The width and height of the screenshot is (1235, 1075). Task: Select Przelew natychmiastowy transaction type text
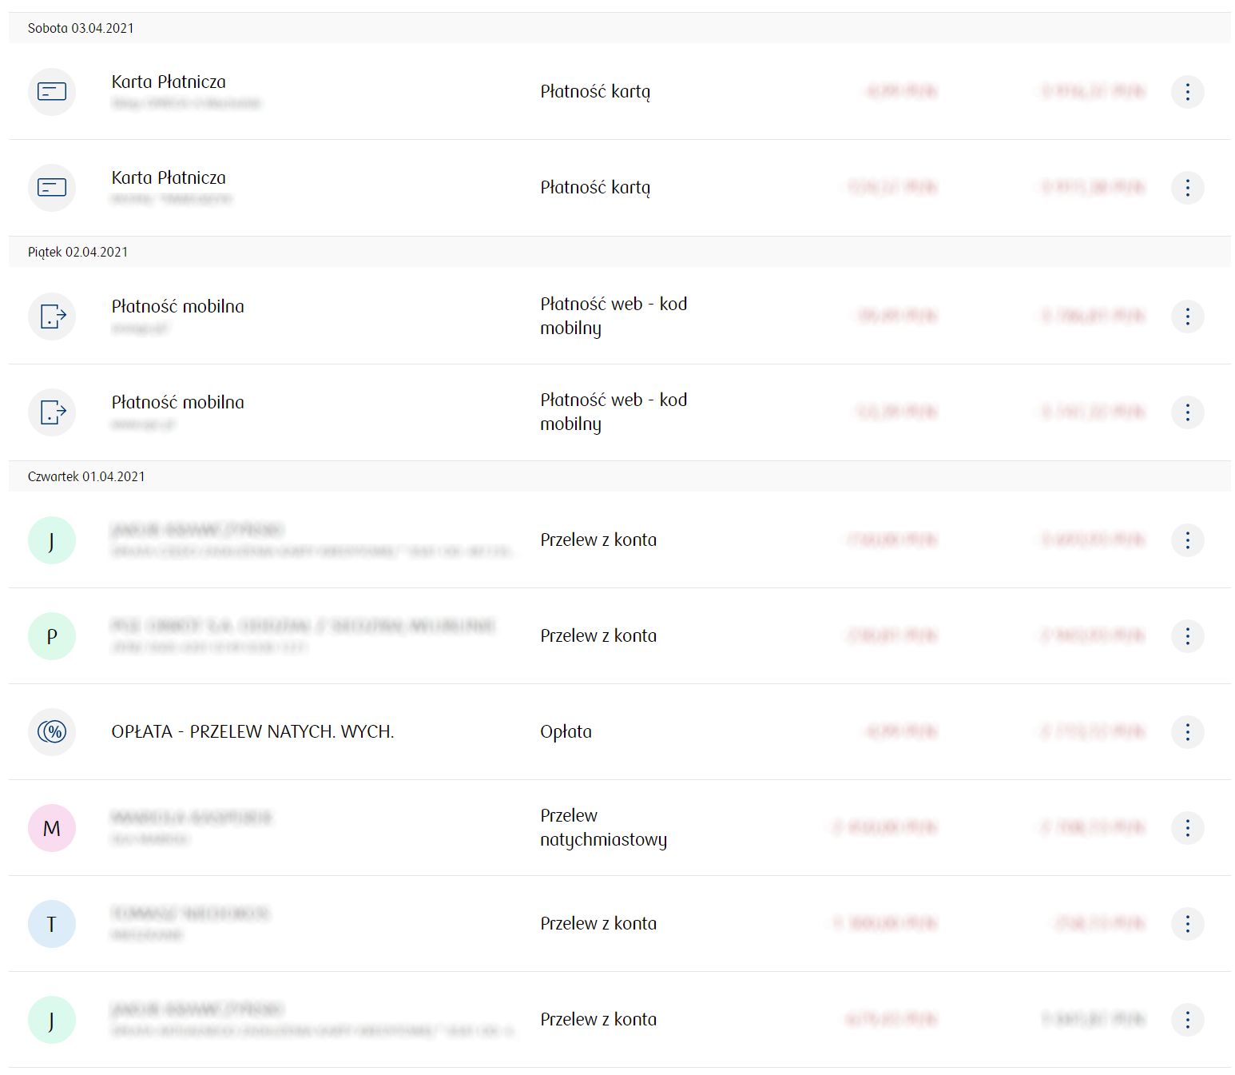[x=603, y=827]
